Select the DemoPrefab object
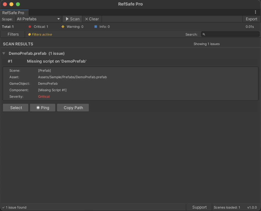261x211 pixels. (x=16, y=108)
